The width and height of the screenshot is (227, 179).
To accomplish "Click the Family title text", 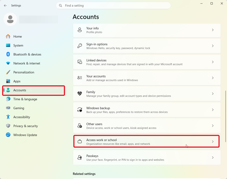I will (91, 92).
